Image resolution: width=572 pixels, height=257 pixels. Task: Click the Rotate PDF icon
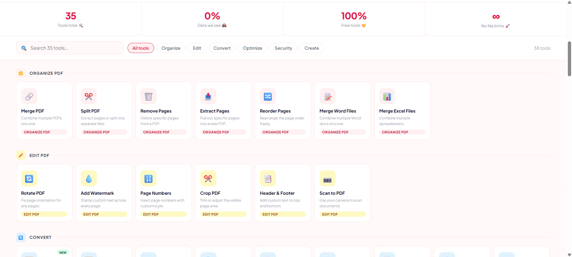pyautogui.click(x=29, y=178)
